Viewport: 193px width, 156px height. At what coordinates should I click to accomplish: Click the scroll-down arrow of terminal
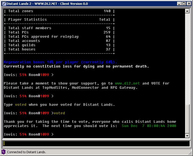tap(187, 136)
